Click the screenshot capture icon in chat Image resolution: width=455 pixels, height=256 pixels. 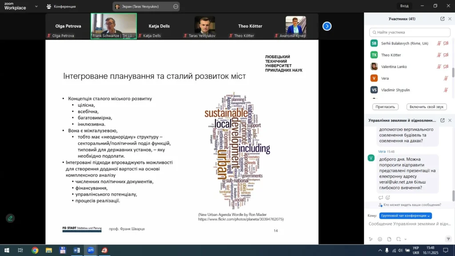[x=399, y=239]
